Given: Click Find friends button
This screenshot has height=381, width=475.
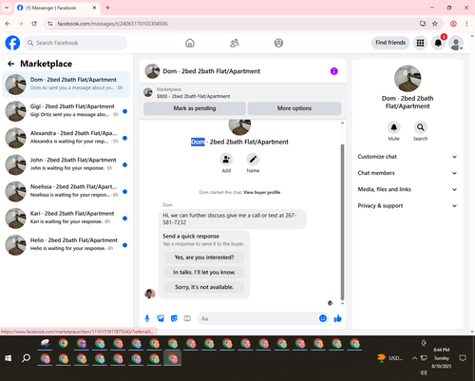Looking at the screenshot, I should 390,43.
